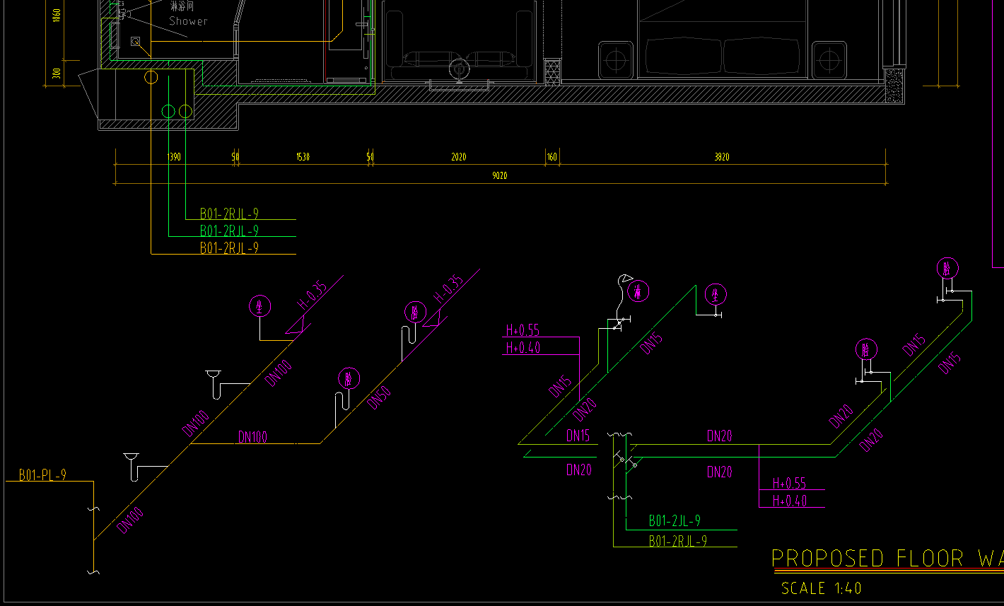Click the overall "9020" dimension value
Screen dimensions: 1004x606
[500, 175]
